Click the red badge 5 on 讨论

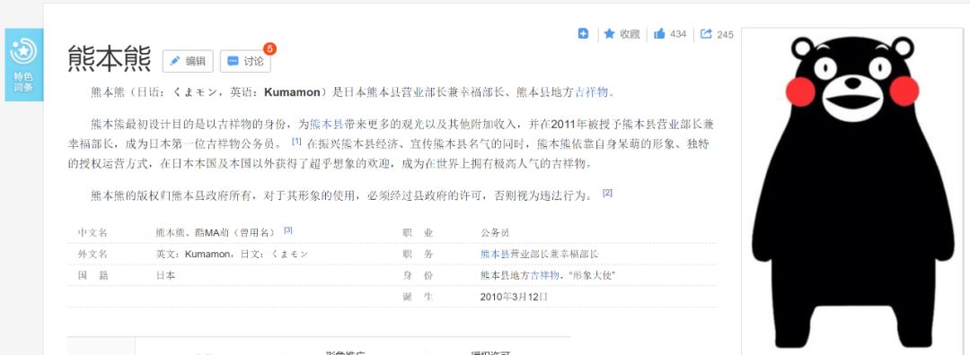pos(269,48)
